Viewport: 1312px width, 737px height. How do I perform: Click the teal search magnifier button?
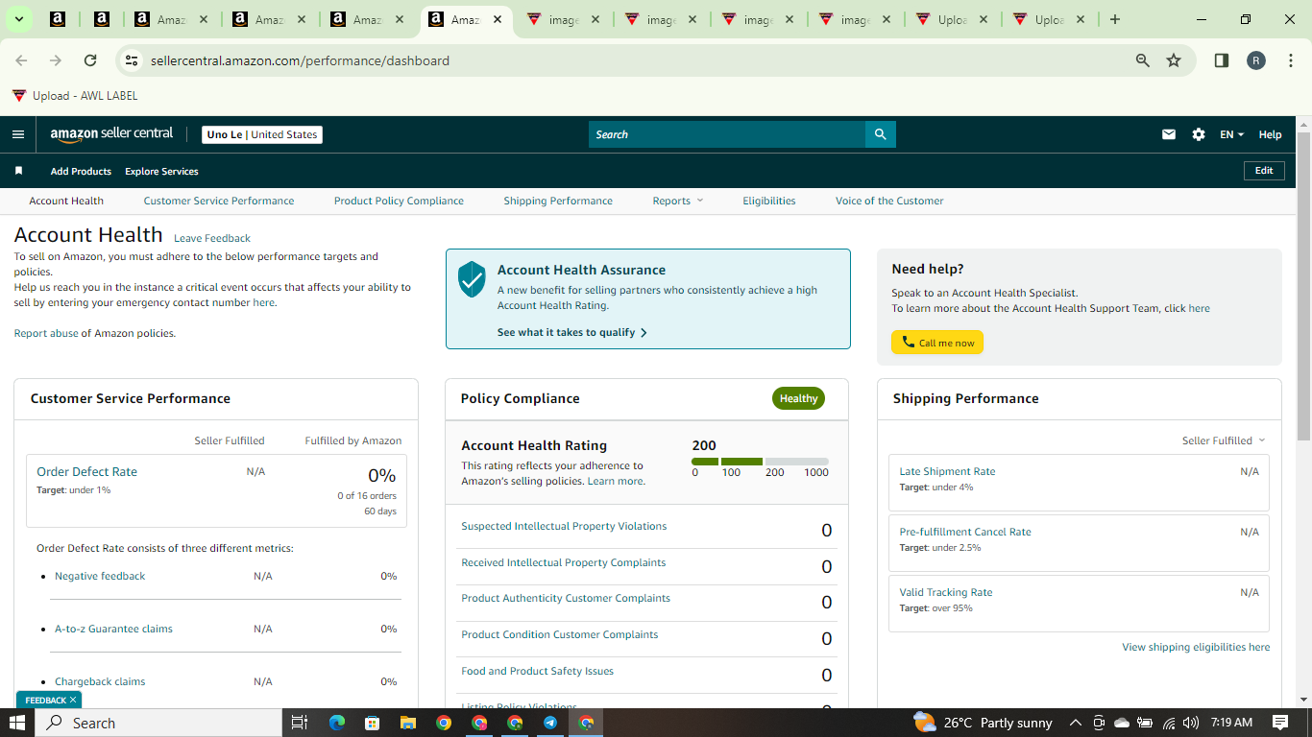[x=880, y=134]
